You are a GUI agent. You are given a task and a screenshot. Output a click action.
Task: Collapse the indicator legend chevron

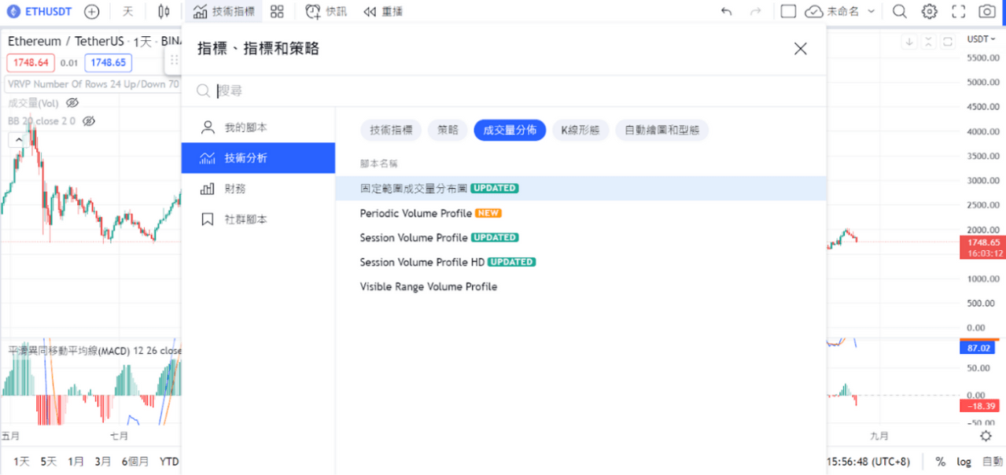tap(18, 140)
